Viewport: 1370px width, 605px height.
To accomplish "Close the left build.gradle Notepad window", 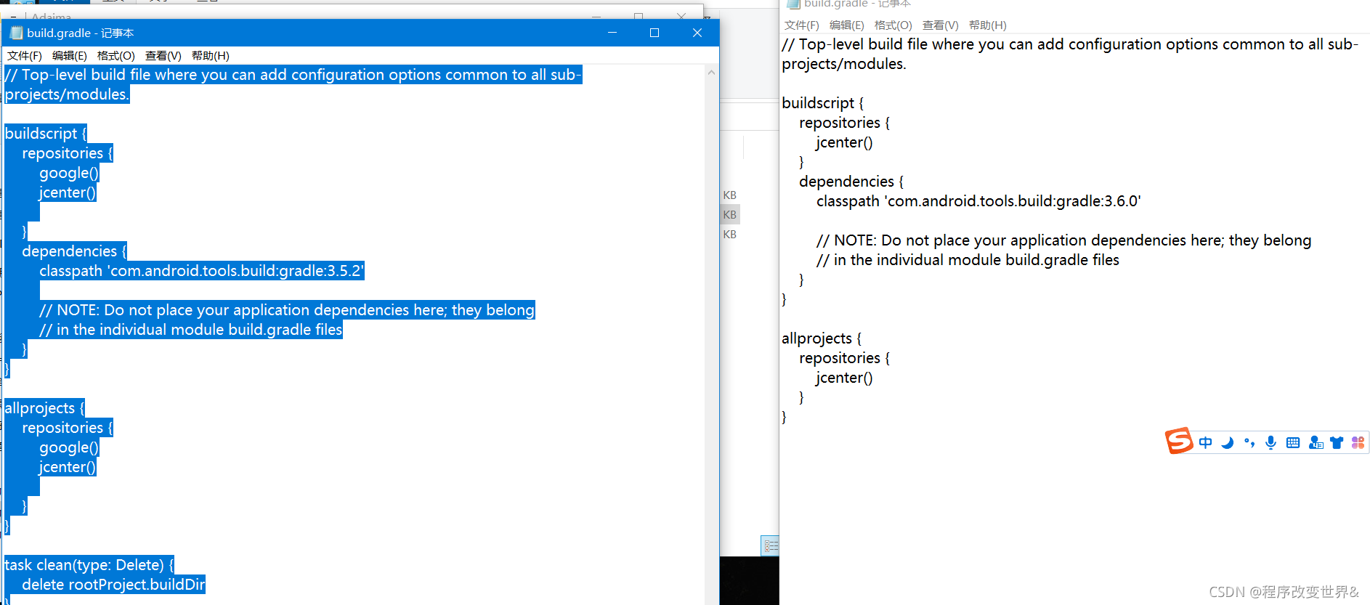I will [x=697, y=33].
